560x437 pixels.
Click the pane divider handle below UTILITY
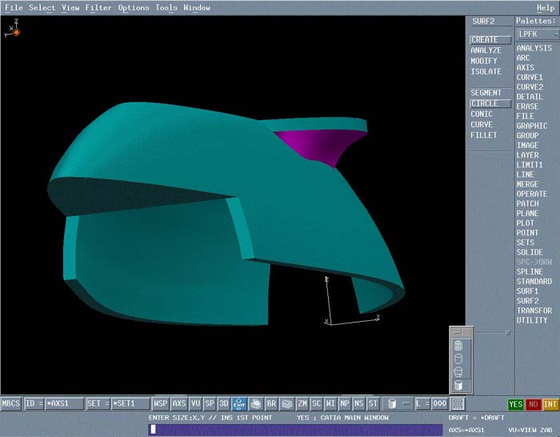507,331
